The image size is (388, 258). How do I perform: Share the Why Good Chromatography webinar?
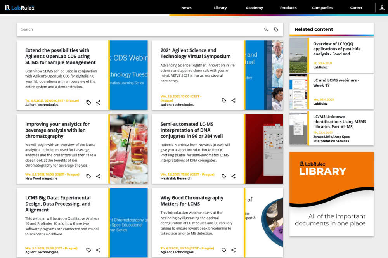[x=233, y=250]
